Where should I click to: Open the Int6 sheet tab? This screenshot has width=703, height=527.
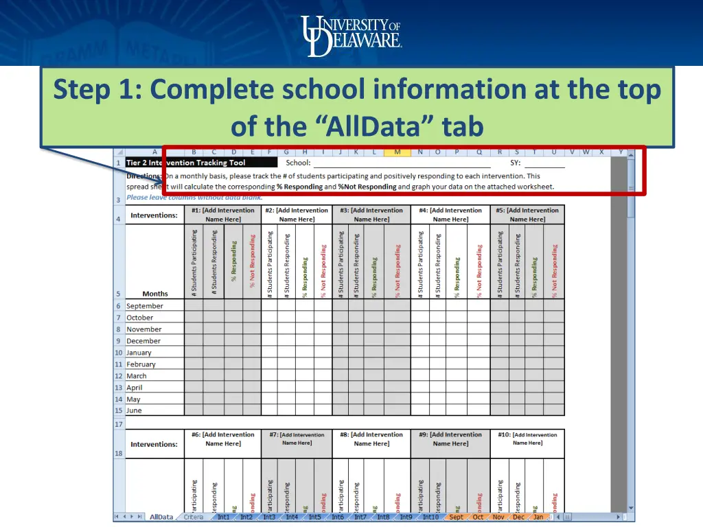(x=338, y=517)
